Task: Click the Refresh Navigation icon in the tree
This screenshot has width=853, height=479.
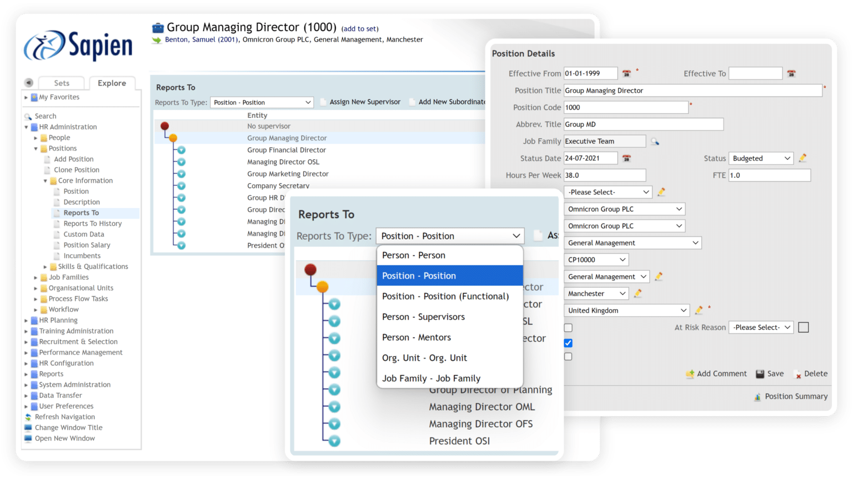Action: 28,417
